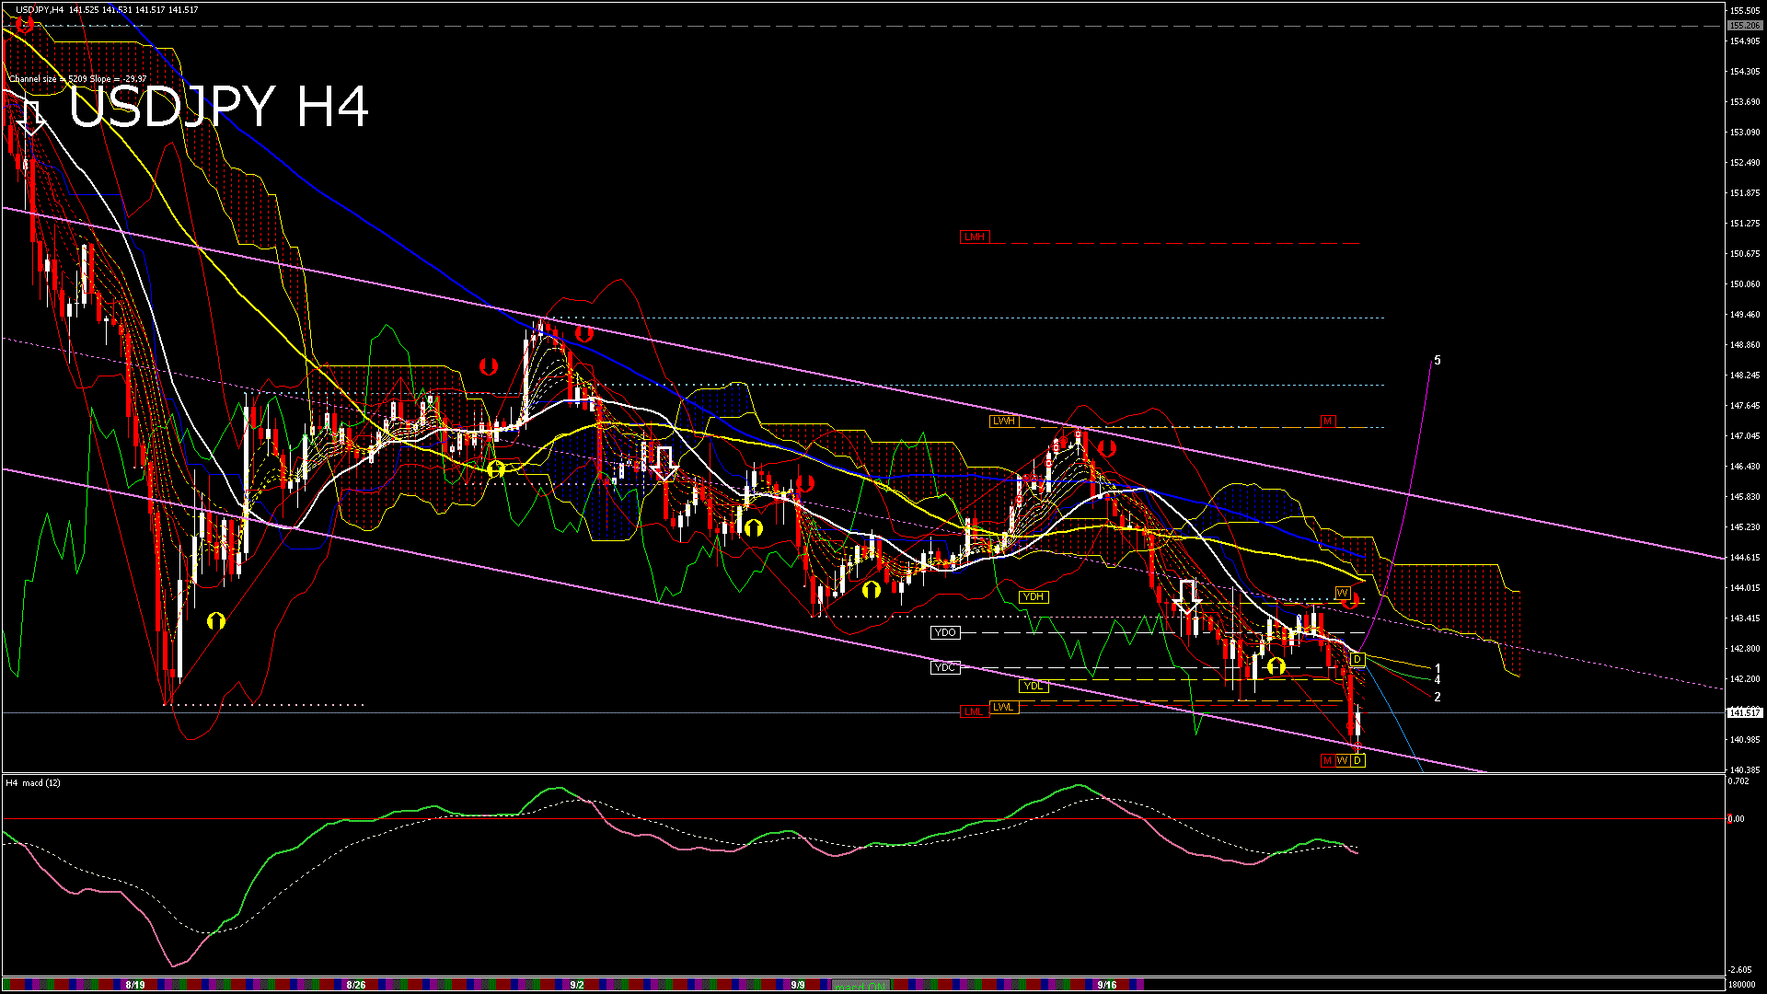Click yellow up-arrow marker on YDC line
The width and height of the screenshot is (1767, 994).
tap(1276, 665)
